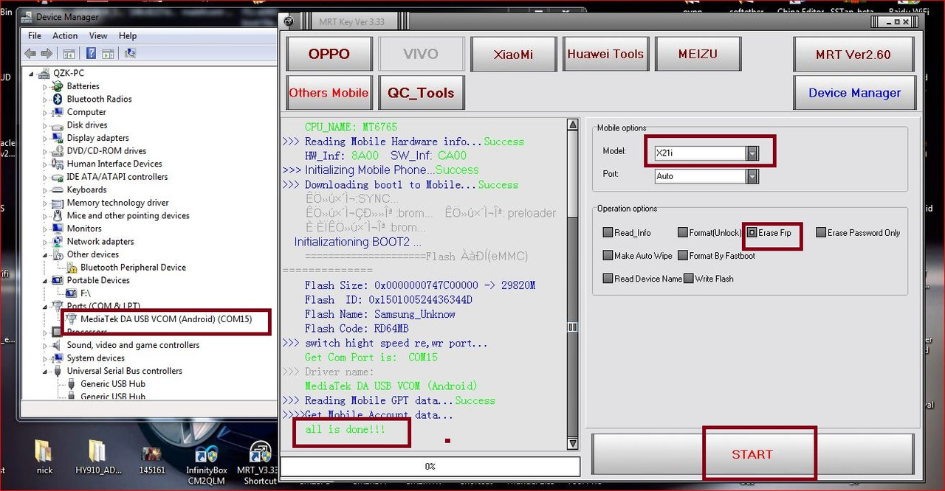Open the File menu in Device Manager
This screenshot has height=491, width=945.
point(35,35)
